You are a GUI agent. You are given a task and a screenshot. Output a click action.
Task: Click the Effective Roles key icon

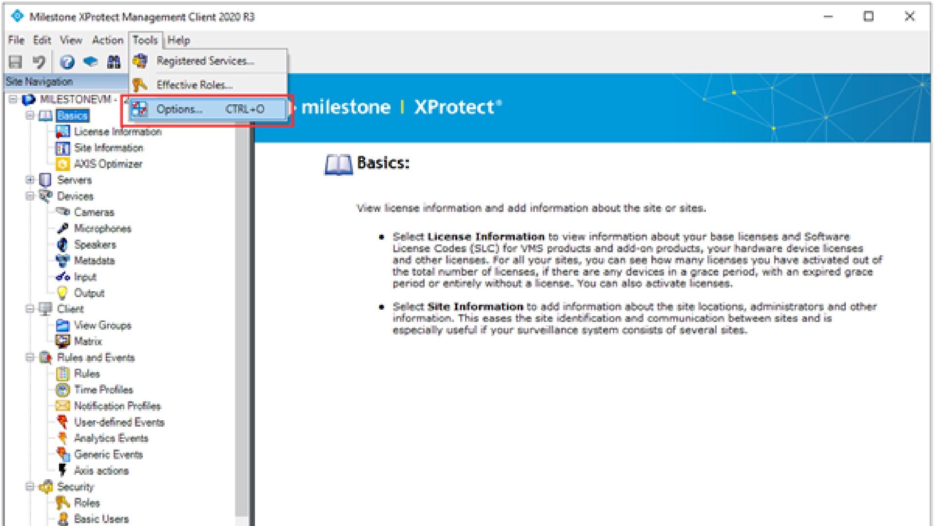coord(140,85)
